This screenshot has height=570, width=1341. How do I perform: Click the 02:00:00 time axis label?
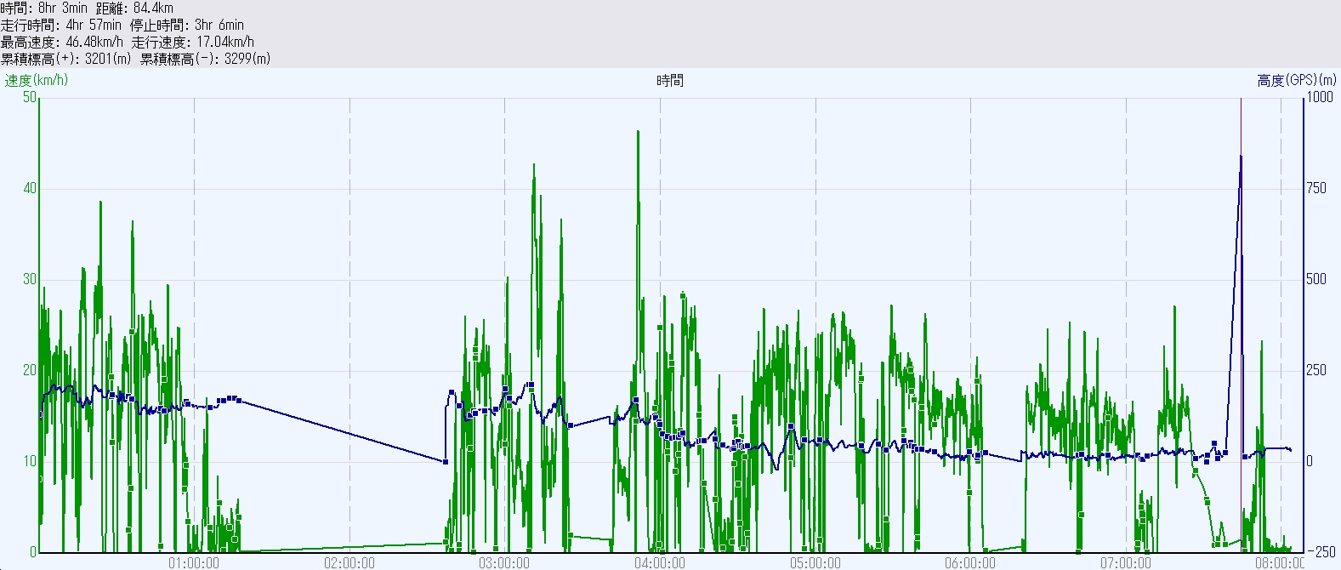pos(349,562)
